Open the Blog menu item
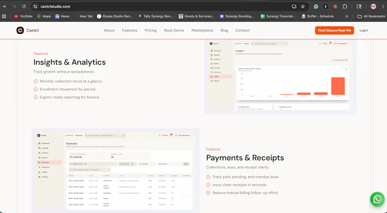The height and width of the screenshot is (213, 387). (x=224, y=30)
